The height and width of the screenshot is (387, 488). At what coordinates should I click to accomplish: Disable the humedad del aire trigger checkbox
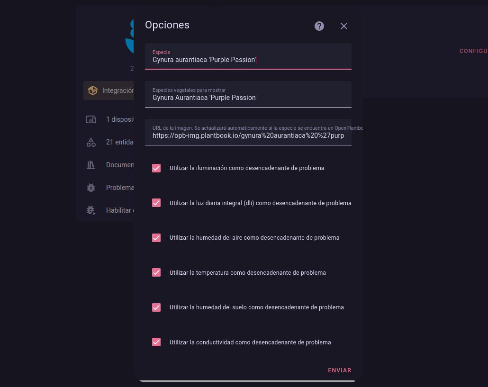[x=156, y=238]
